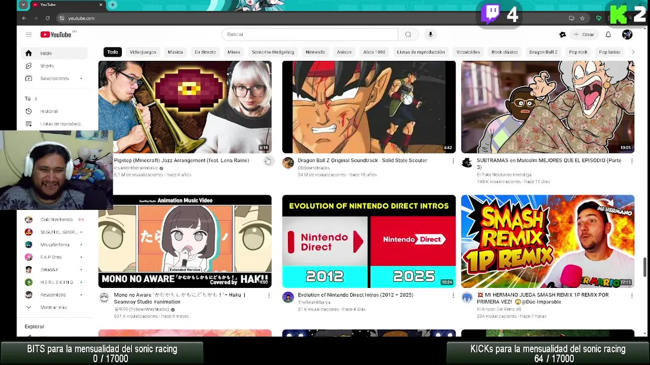Select the Rock clásico chip

[x=504, y=52]
